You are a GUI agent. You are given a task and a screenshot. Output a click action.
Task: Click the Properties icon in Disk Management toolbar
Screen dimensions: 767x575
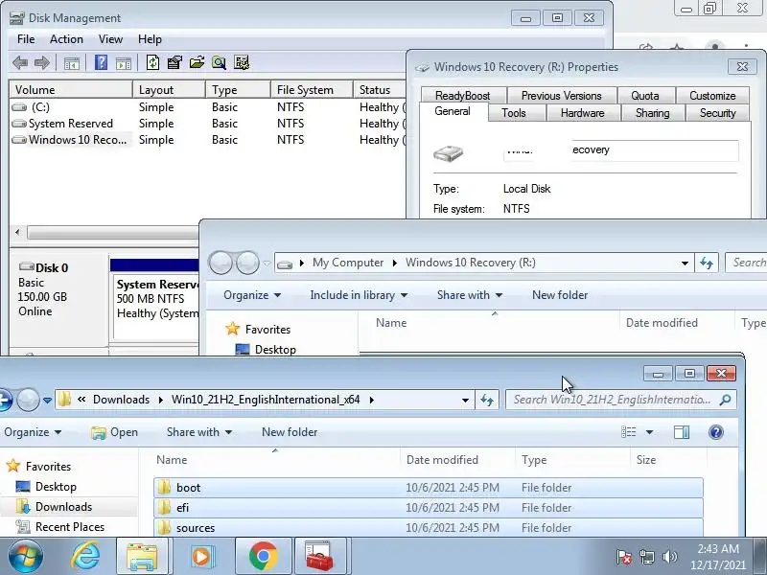point(174,62)
